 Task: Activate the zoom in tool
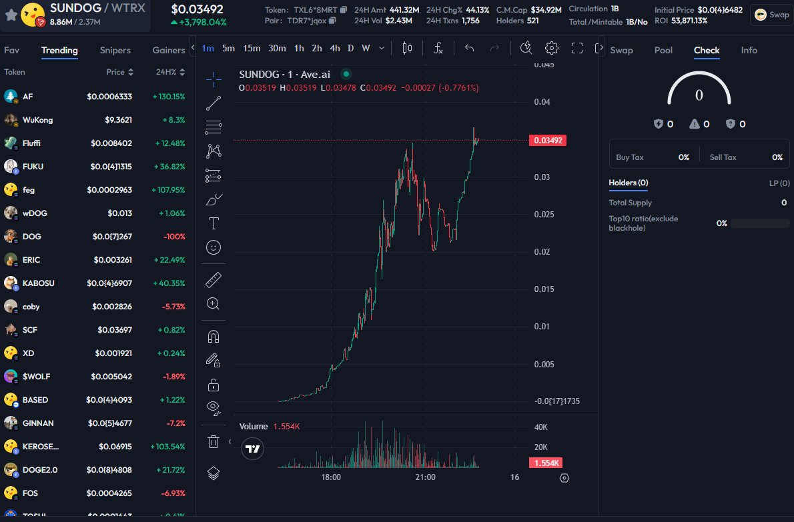click(x=214, y=303)
